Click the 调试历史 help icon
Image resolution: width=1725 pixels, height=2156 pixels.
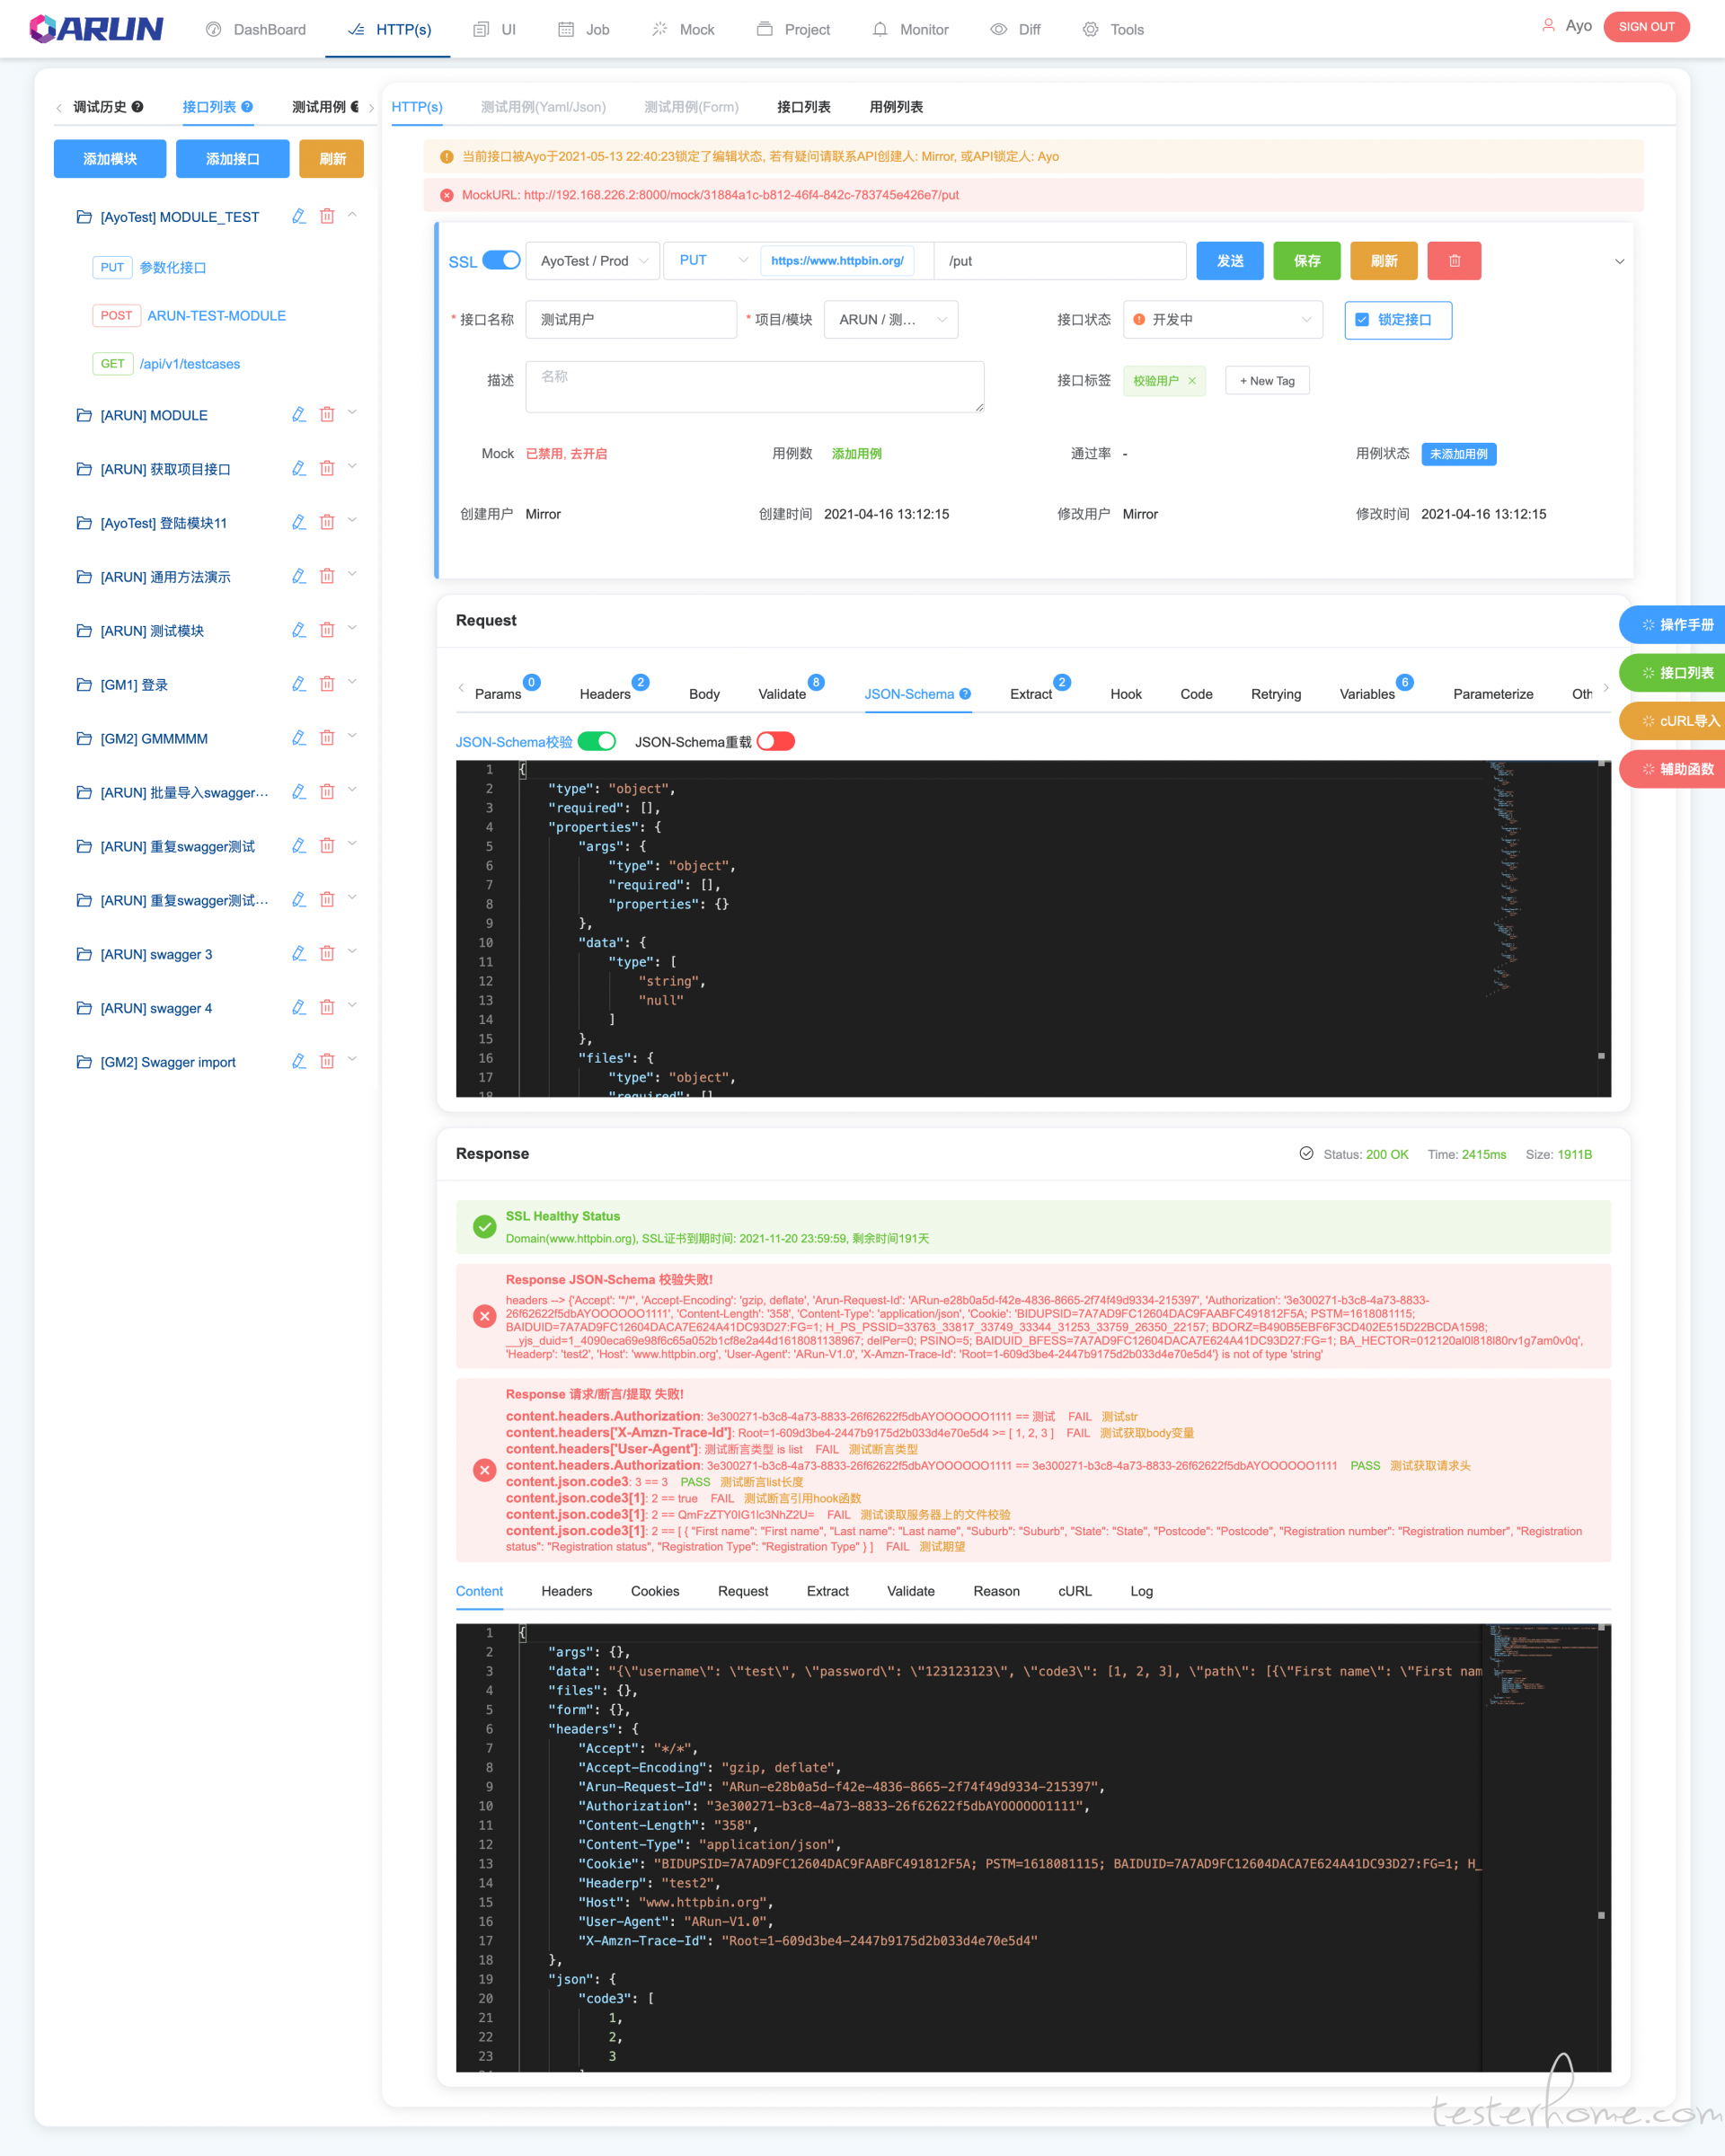138,107
